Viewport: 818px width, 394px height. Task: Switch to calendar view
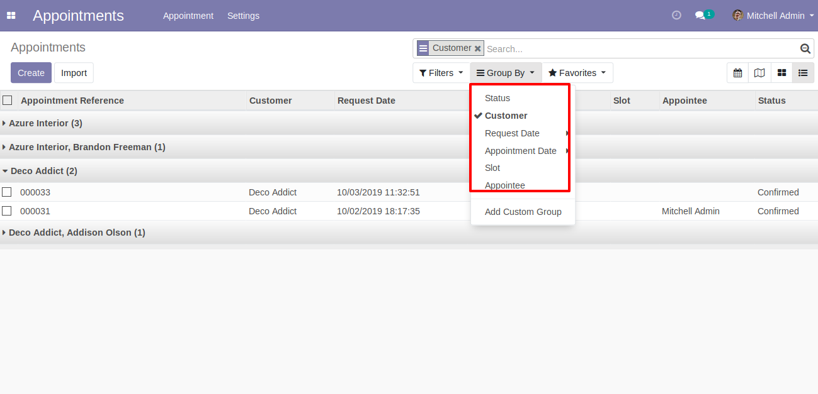(737, 73)
